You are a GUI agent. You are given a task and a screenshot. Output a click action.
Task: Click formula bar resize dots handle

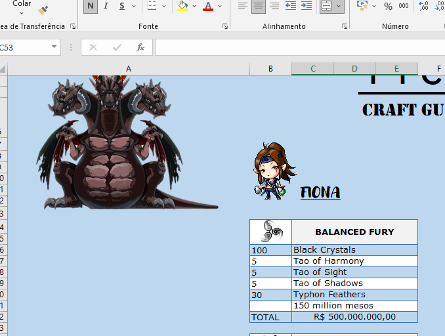point(71,47)
